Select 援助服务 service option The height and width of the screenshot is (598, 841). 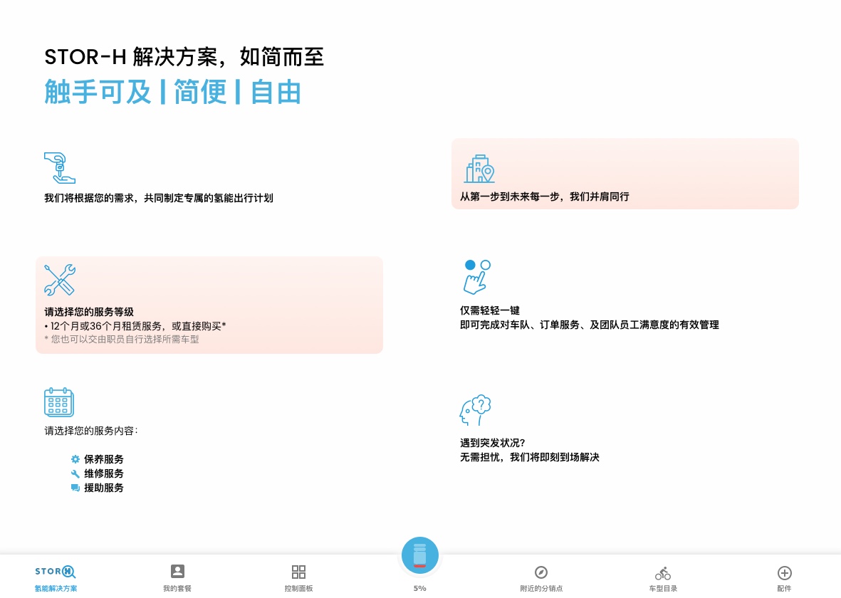pos(103,488)
